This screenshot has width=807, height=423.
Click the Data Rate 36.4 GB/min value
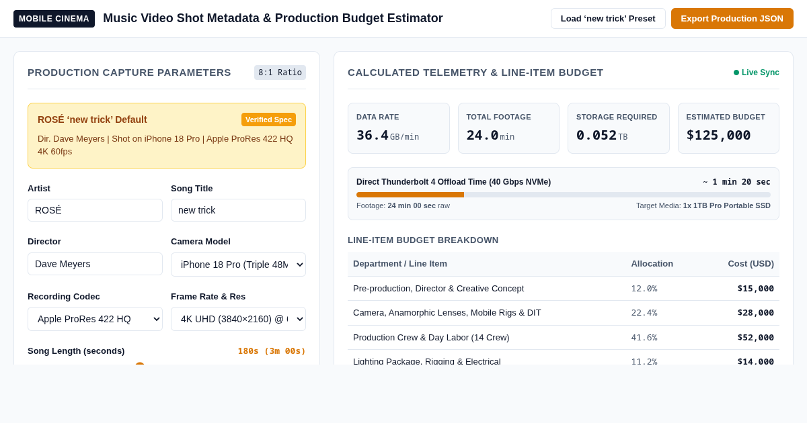click(387, 135)
